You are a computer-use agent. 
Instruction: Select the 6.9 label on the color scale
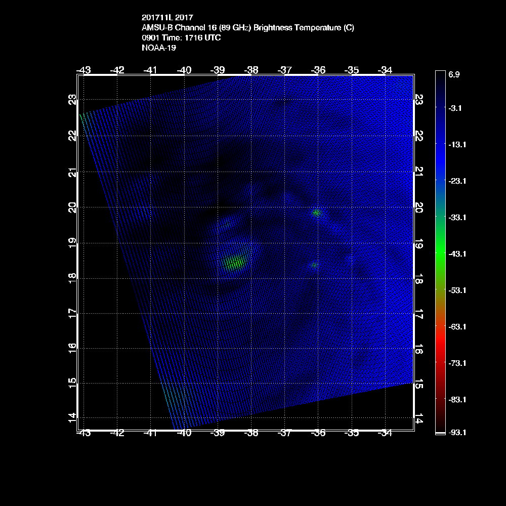click(454, 74)
